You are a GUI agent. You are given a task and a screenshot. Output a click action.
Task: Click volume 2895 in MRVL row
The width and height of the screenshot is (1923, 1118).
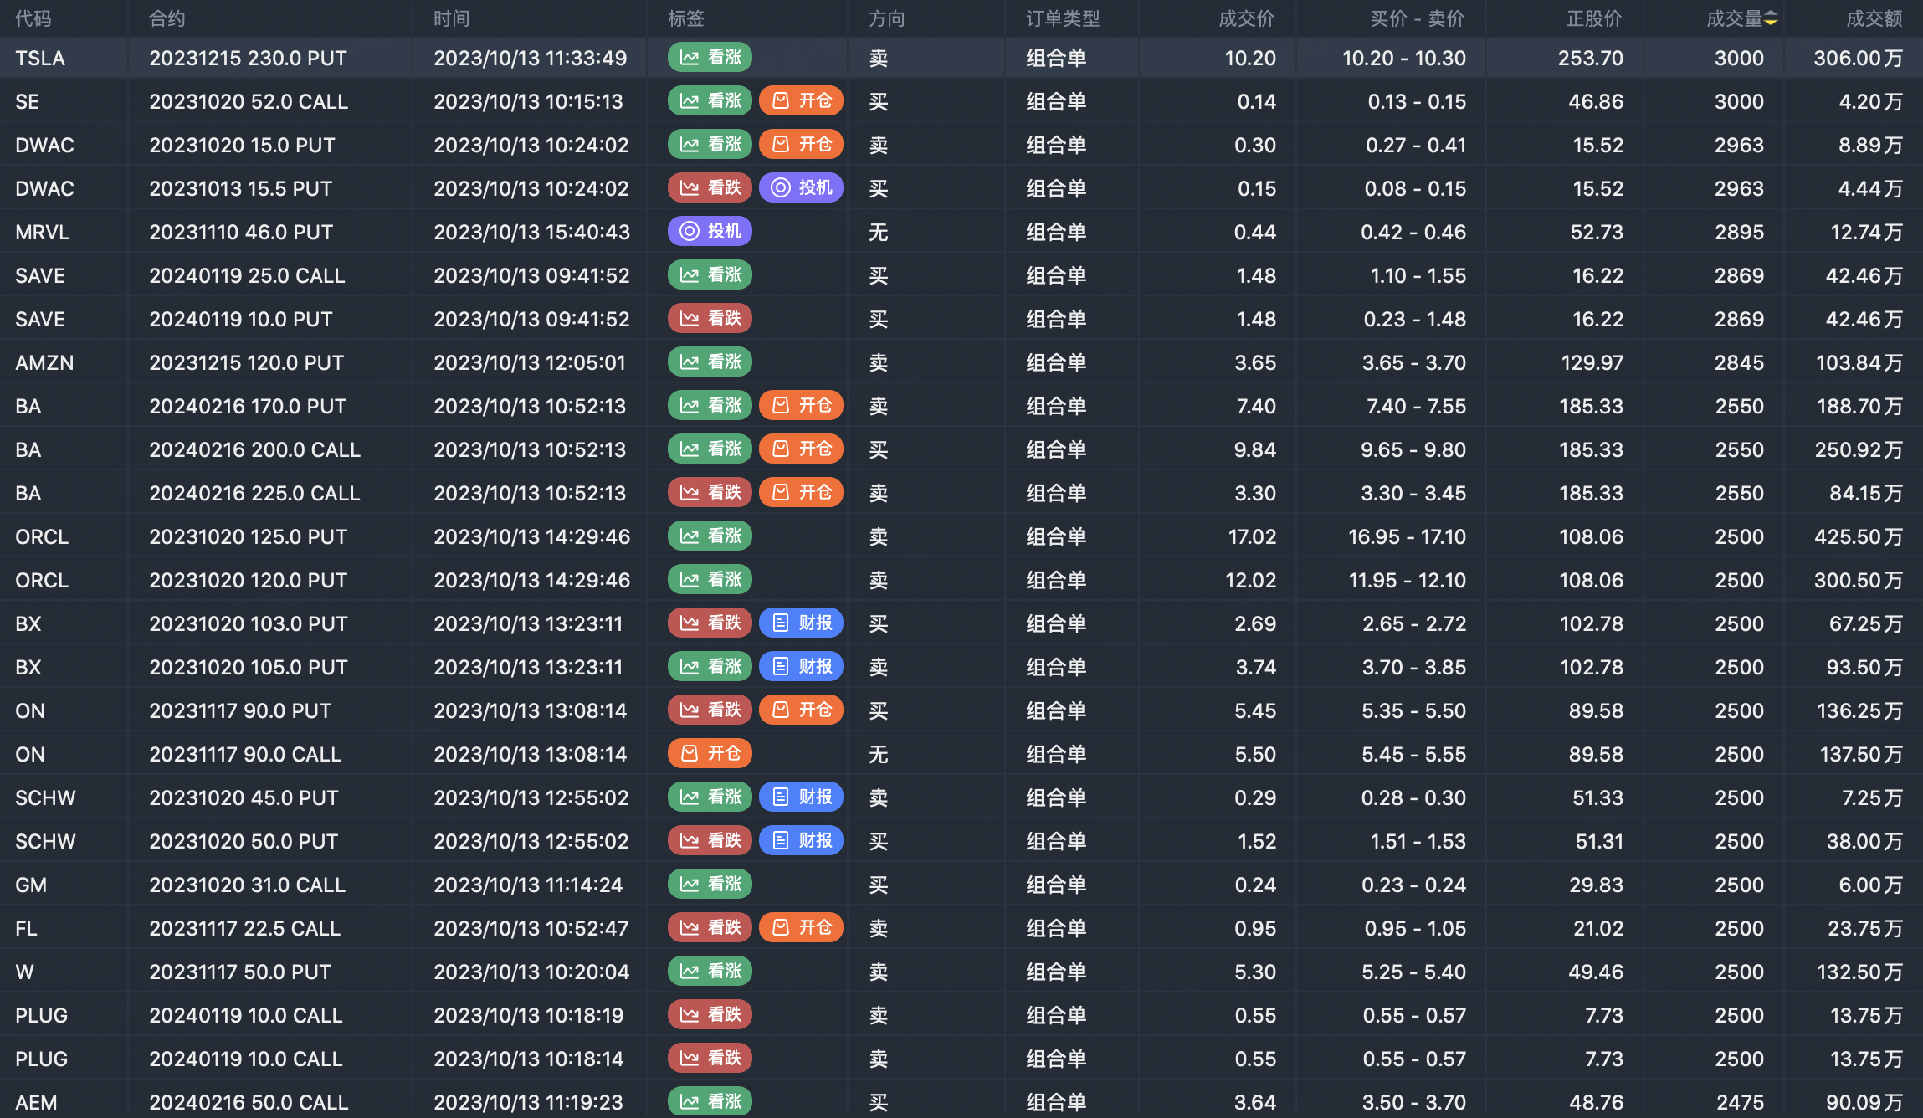pos(1739,233)
